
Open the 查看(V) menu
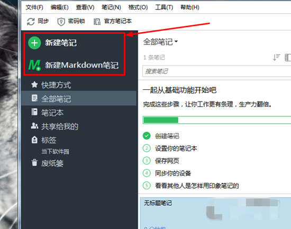(x=85, y=7)
